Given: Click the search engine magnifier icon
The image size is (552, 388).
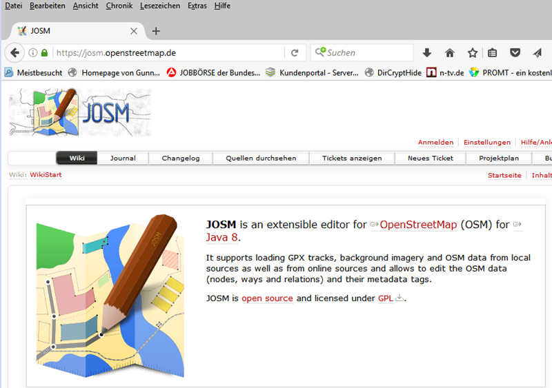Looking at the screenshot, I should point(320,52).
